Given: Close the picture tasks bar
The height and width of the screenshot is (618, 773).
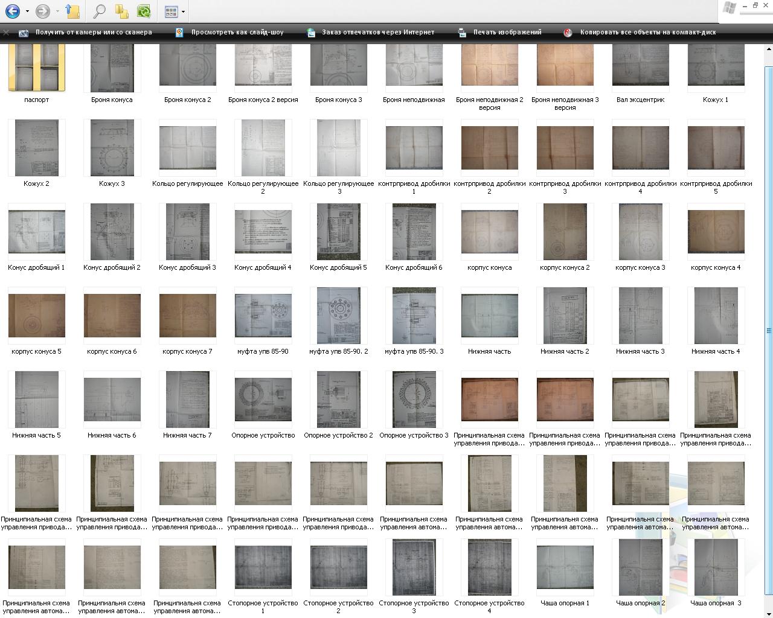Looking at the screenshot, I should [5, 32].
